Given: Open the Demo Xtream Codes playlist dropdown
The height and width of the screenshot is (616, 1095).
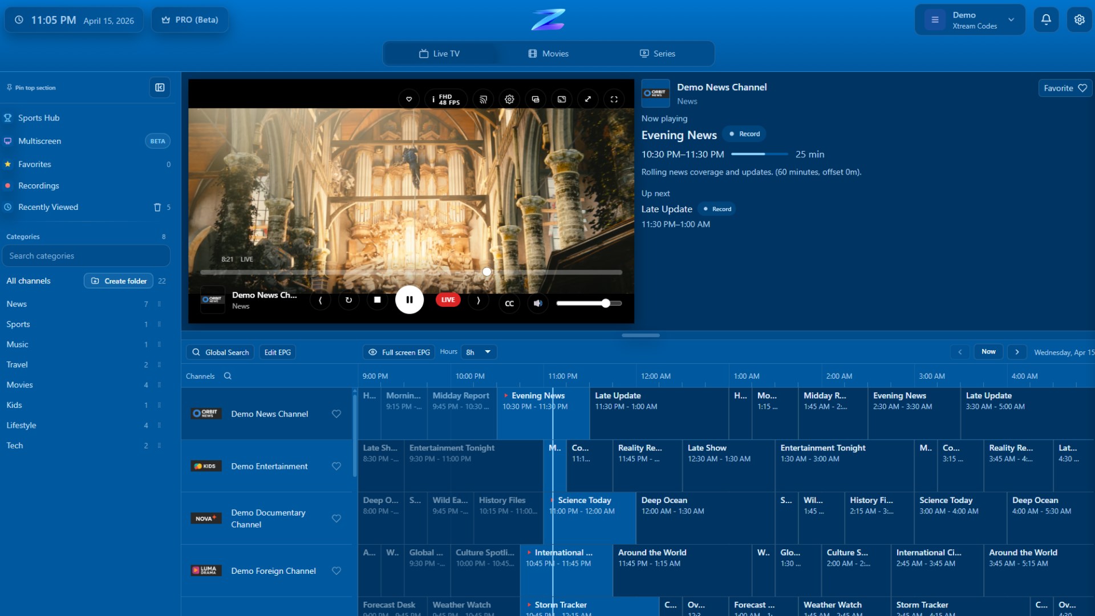Looking at the screenshot, I should 970,20.
